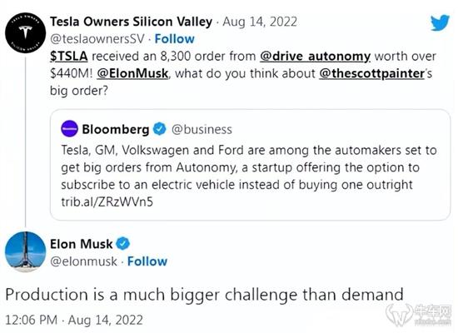Click the Tesla Owners Silicon Valley name
The width and height of the screenshot is (458, 333).
(131, 22)
